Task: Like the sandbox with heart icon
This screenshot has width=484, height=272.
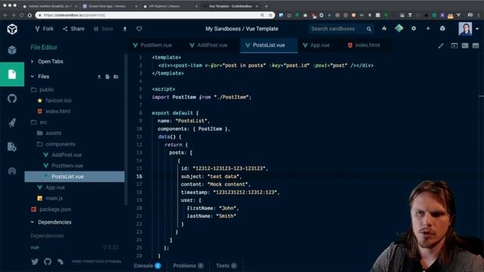Action: 139,29
